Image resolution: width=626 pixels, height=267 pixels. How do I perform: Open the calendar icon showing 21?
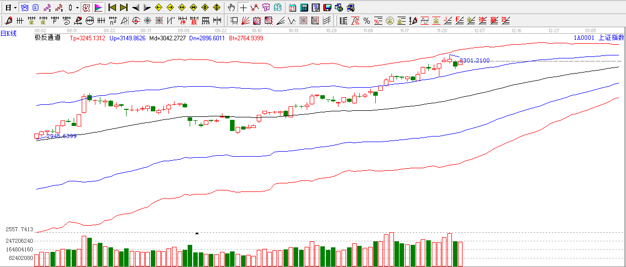293,8
